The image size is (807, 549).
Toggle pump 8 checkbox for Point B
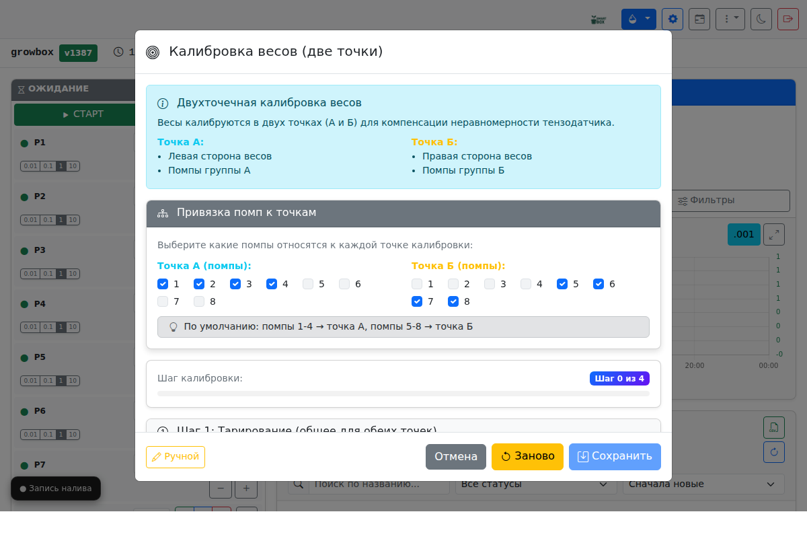[453, 301]
